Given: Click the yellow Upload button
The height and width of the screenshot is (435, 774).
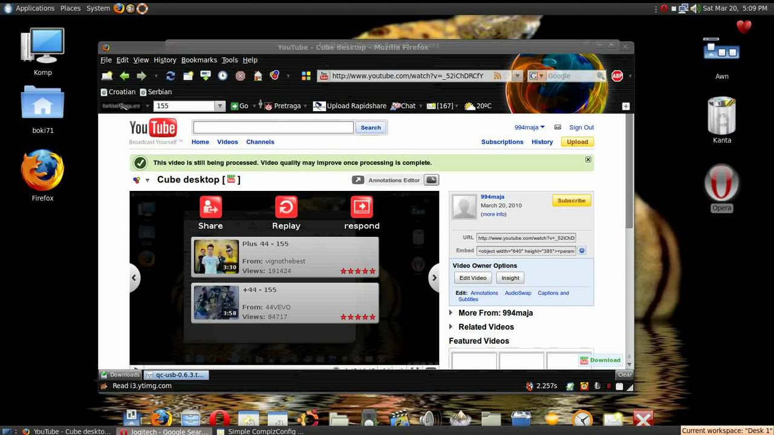Looking at the screenshot, I should (577, 142).
